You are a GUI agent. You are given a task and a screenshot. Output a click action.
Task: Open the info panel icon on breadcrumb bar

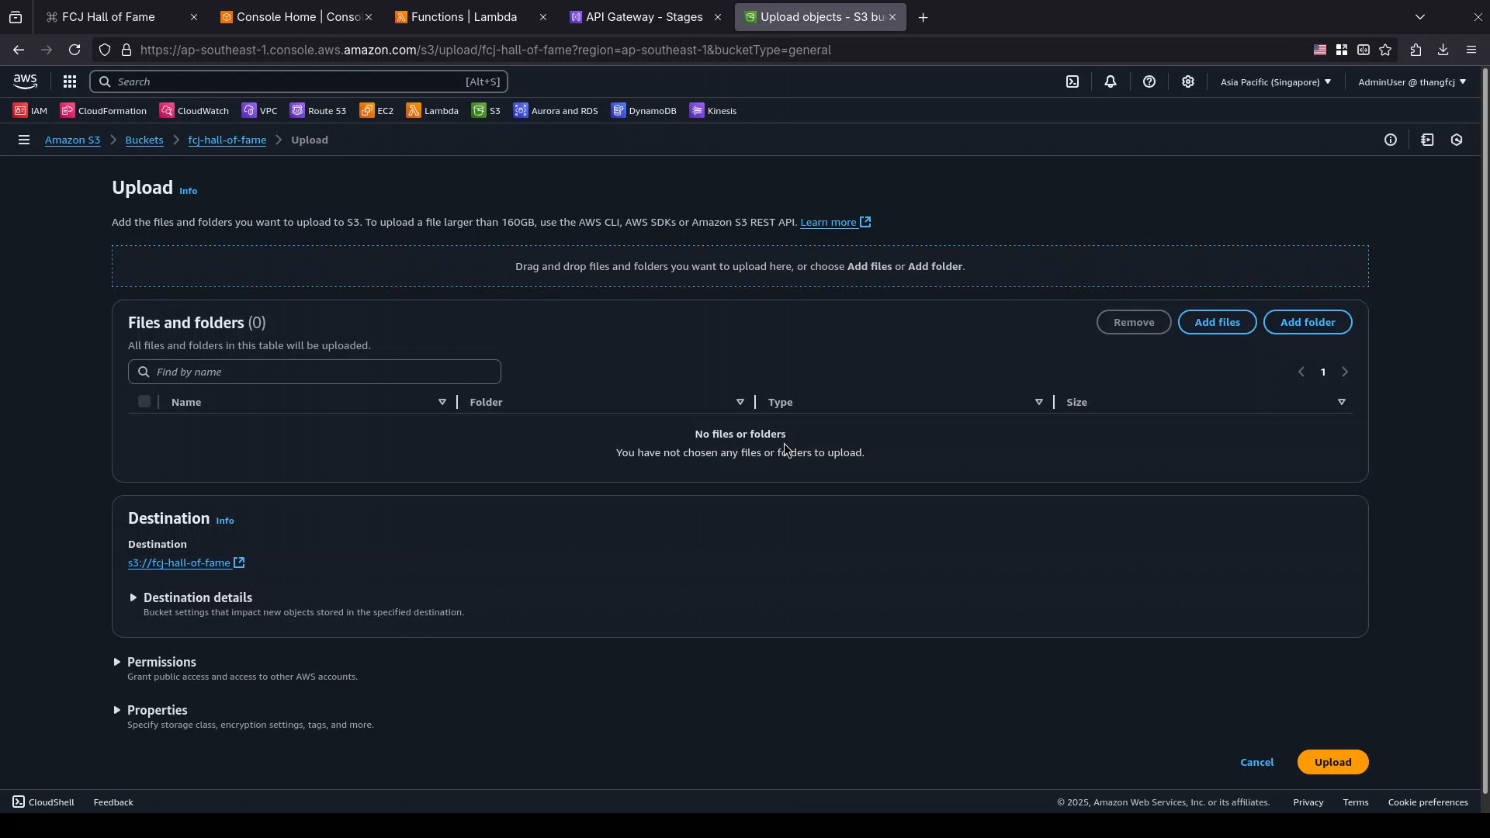coord(1391,140)
